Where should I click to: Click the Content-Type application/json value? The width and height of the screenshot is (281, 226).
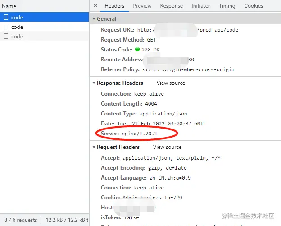163,114
